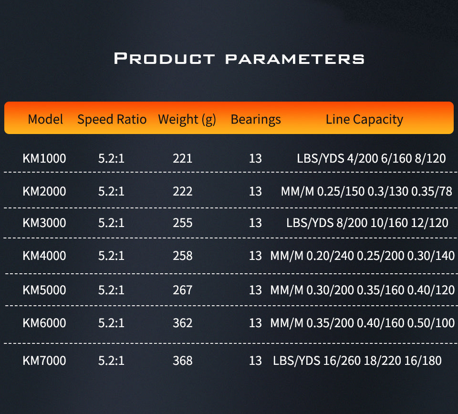Select the KM1000 model cell
Image resolution: width=458 pixels, height=414 pixels.
[x=44, y=158]
